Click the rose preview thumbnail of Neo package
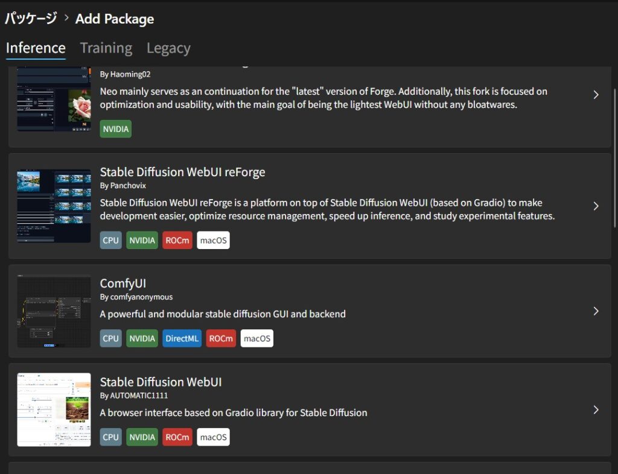The width and height of the screenshot is (618, 474). [x=54, y=100]
